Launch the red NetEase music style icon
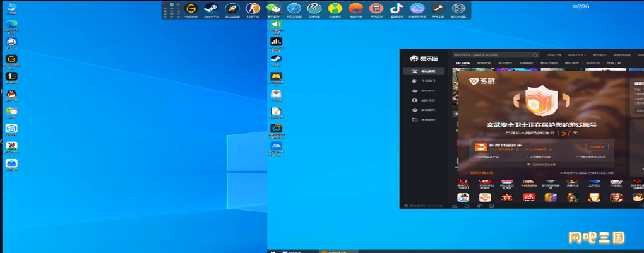The height and width of the screenshot is (253, 644). point(528,197)
